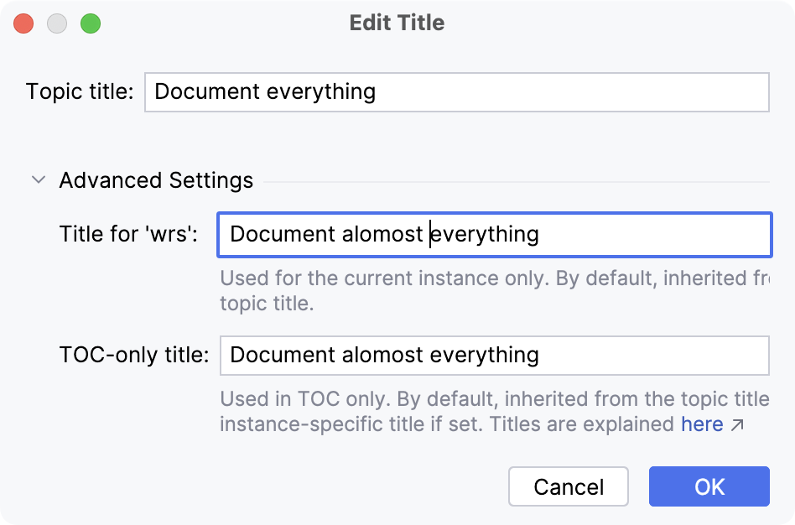Dismiss the dialog using Cancel

pos(568,486)
